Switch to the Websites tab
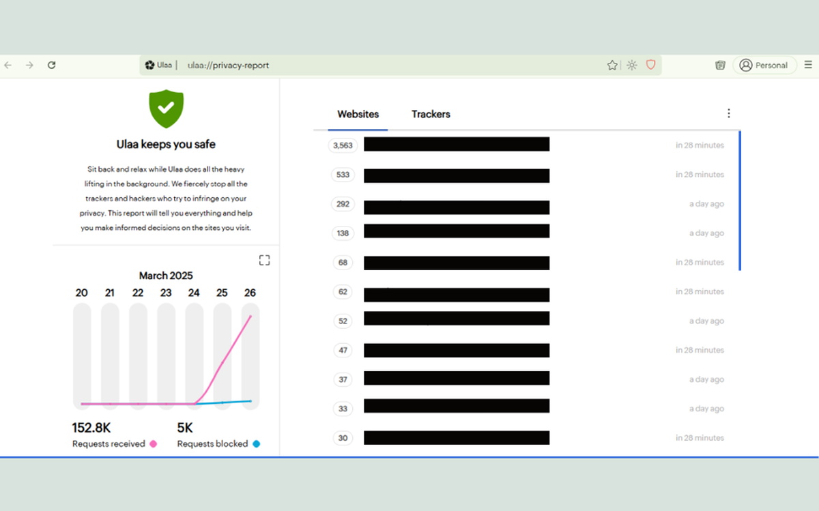Screen dimensions: 819x511 click(x=358, y=115)
